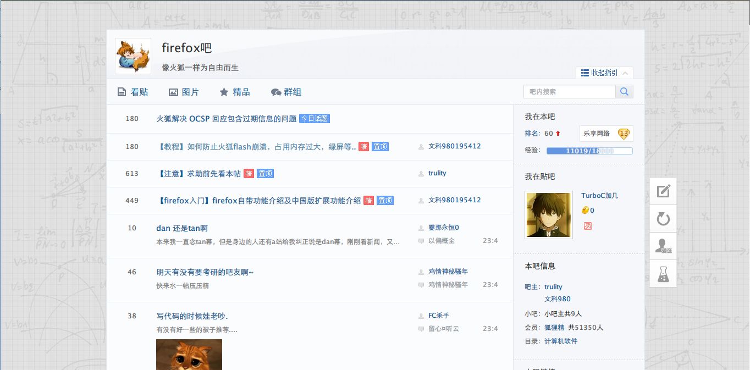Image resolution: width=750 pixels, height=370 pixels.
Task: Open the 计算机软件 directory link
Action: [561, 341]
